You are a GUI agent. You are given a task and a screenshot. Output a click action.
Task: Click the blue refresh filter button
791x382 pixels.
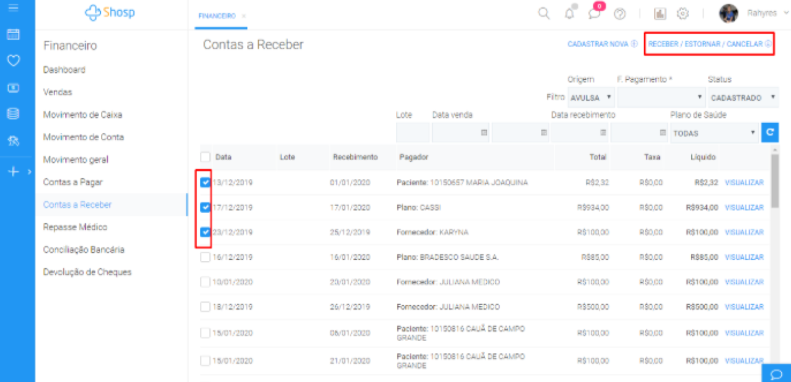770,132
